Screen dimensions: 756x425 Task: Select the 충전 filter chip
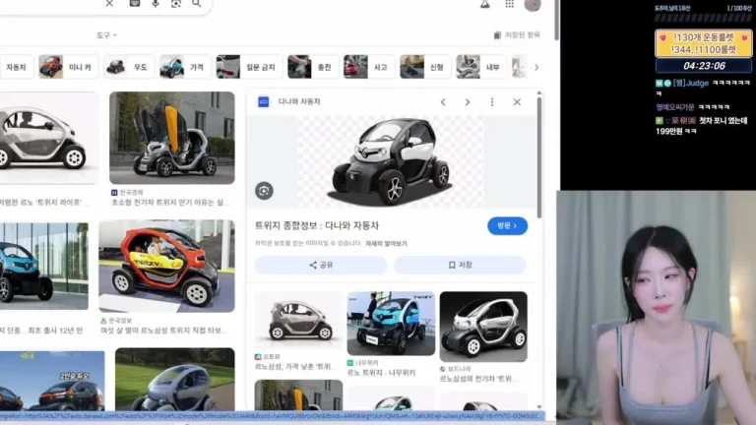312,67
